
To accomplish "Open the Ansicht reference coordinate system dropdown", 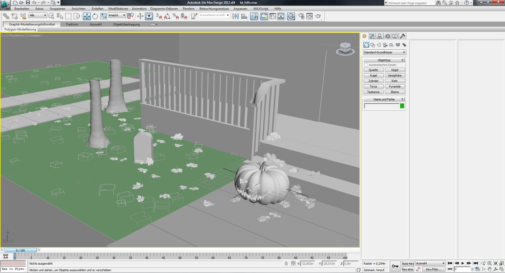I will (117, 15).
